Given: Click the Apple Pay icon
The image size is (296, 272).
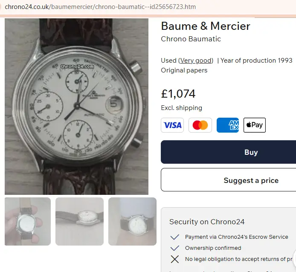Looking at the screenshot, I should (x=255, y=125).
